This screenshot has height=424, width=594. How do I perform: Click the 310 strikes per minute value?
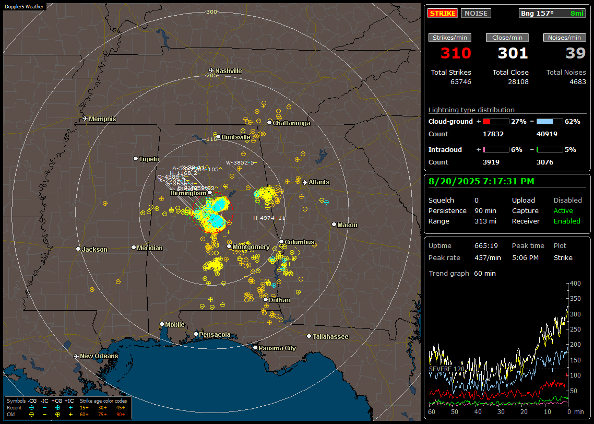pos(456,53)
